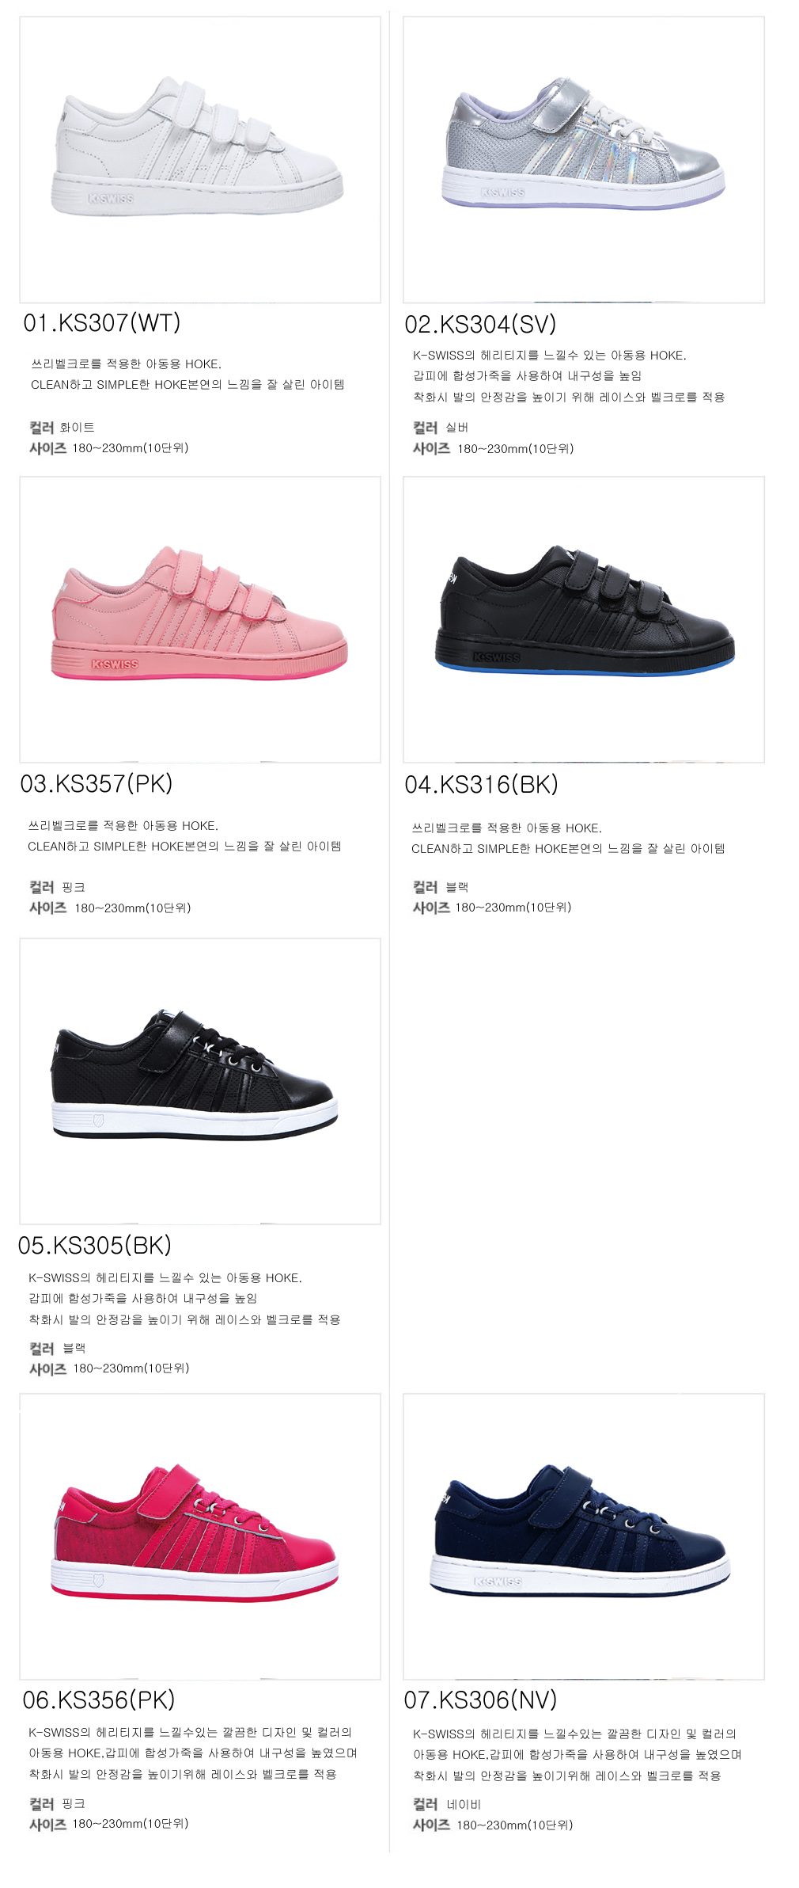Select the 03.KS357(PK) product title
This screenshot has height=1888, width=799.
click(97, 784)
